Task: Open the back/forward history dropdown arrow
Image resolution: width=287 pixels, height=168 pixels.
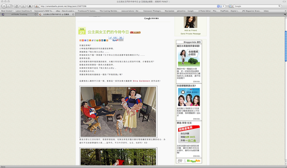Action: 11,6
